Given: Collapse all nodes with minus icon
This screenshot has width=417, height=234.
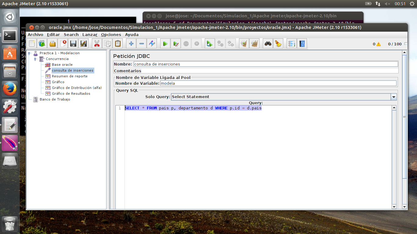Looking at the screenshot, I should pyautogui.click(x=142, y=44).
